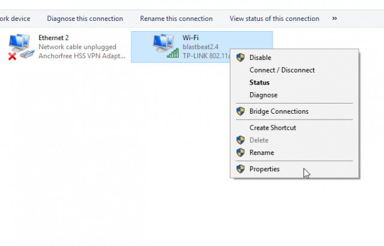Click the Ethernet 2 adapter icon

point(21,47)
